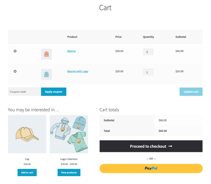The height and width of the screenshot is (184, 211).
Task: Select the Beanie quantity field
Action: (148, 52)
